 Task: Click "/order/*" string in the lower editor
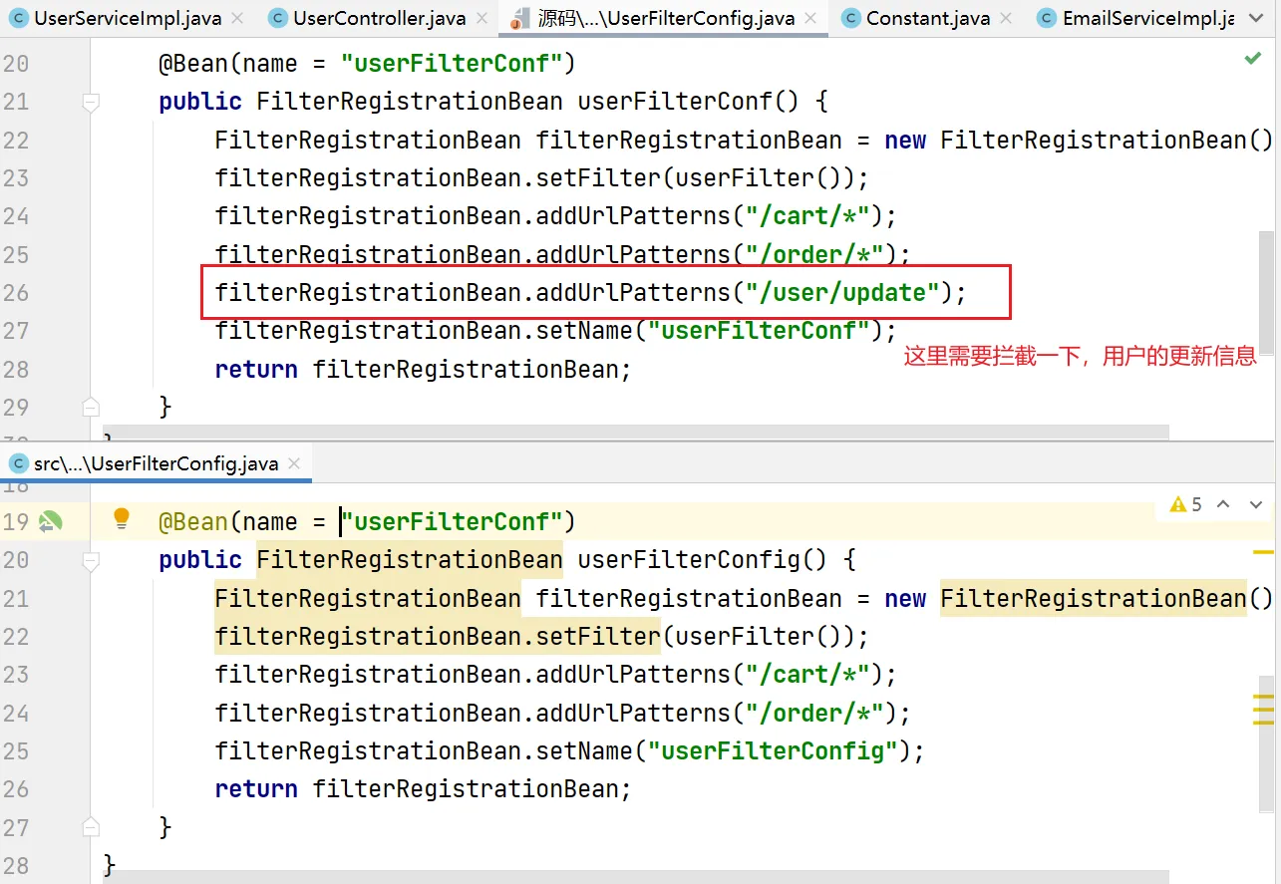[x=815, y=714]
